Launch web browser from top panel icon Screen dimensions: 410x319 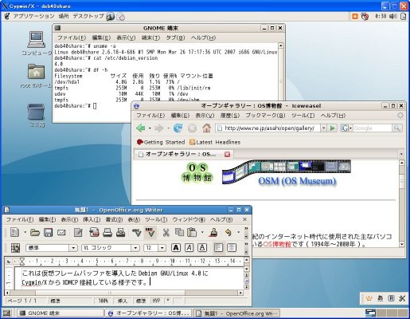110,17
